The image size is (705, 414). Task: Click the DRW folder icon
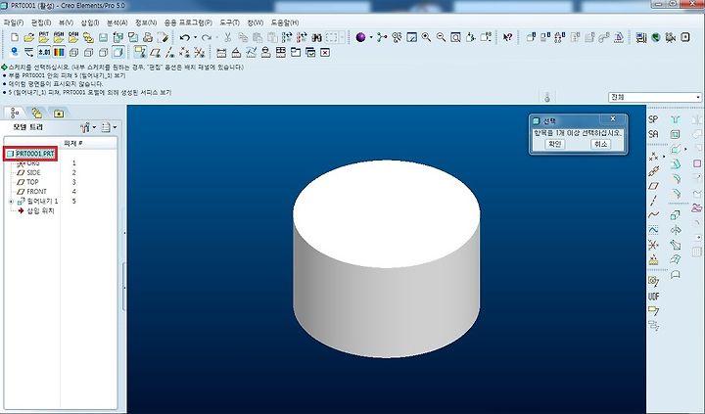click(73, 37)
